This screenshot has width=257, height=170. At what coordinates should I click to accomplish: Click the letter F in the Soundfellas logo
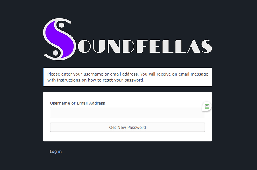click(x=142, y=46)
